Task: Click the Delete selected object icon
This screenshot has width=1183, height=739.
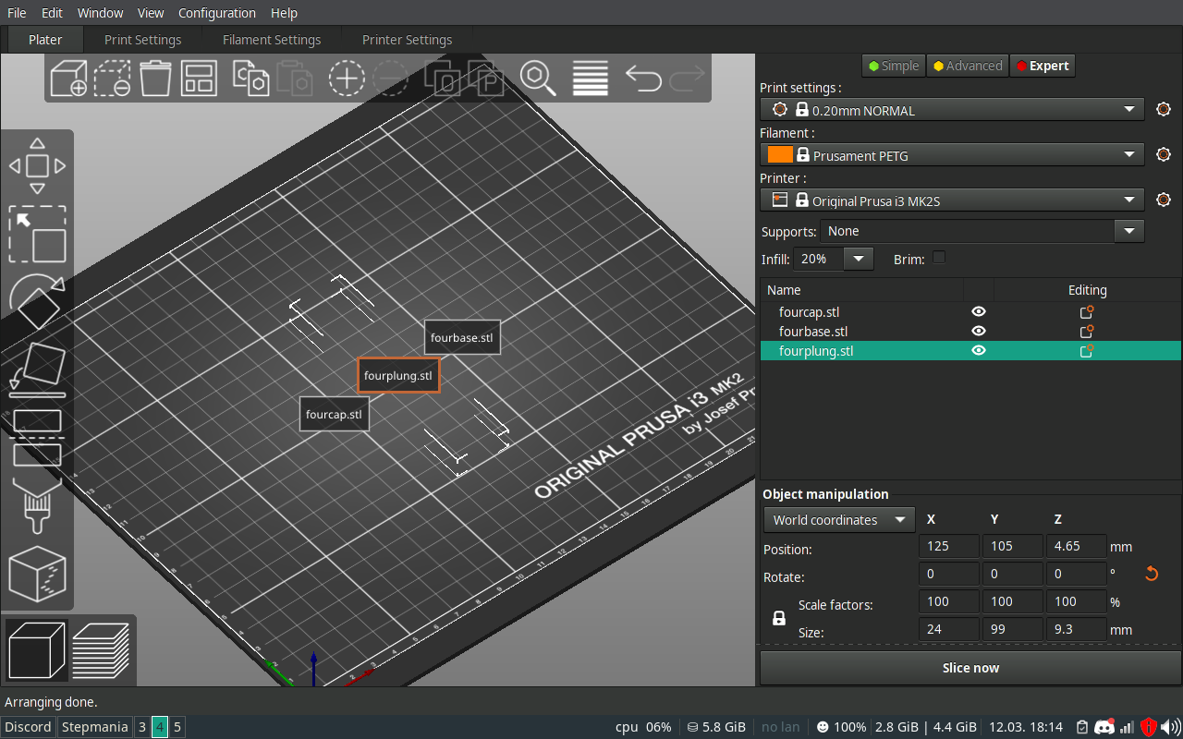Action: 113,78
